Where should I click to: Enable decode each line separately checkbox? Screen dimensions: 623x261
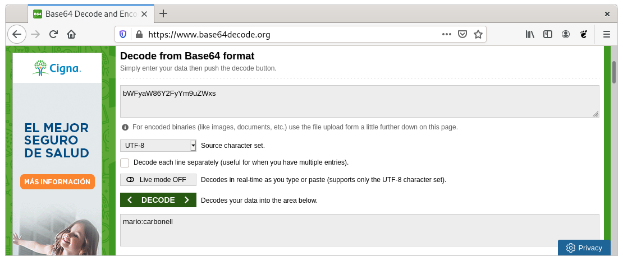(125, 163)
